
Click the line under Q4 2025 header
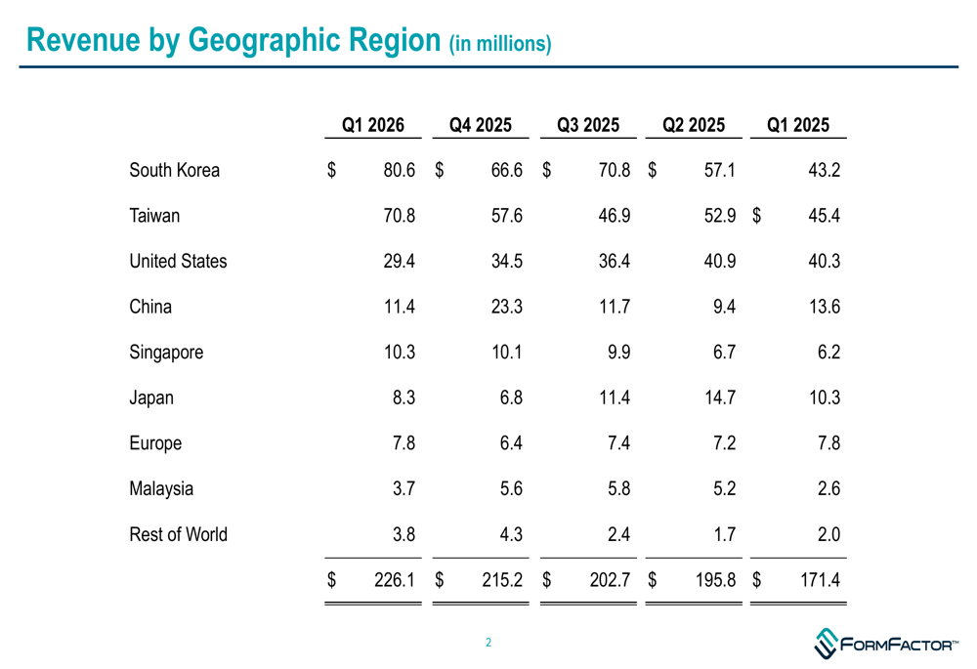[481, 140]
